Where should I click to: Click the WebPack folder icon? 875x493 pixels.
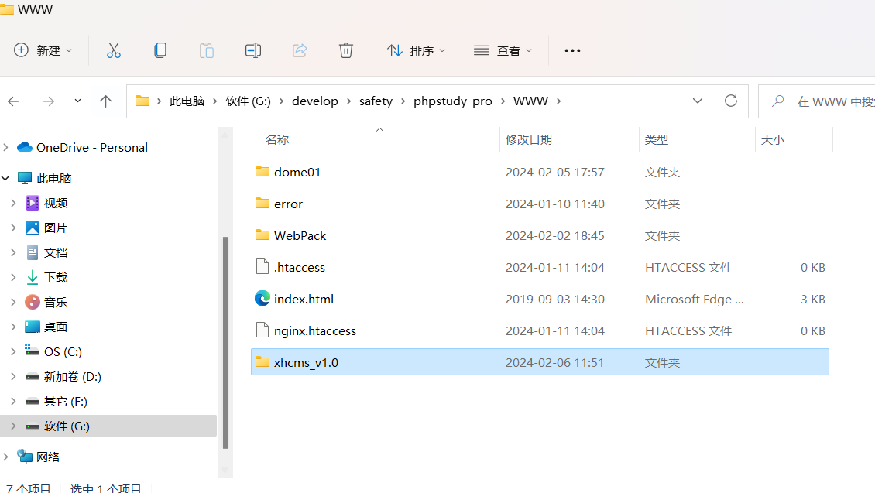262,235
